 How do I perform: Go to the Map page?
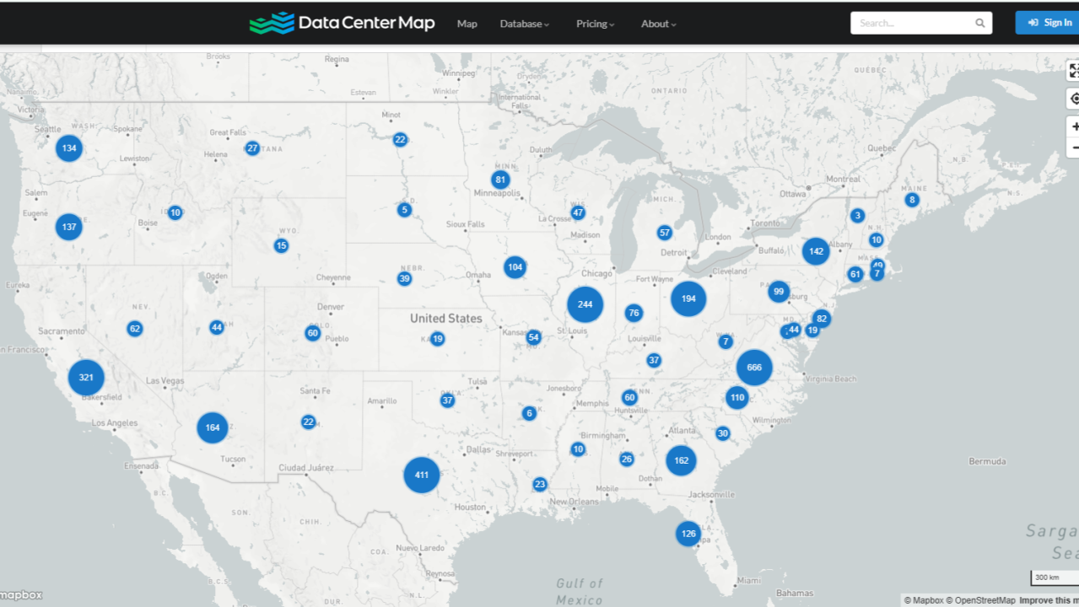[467, 24]
